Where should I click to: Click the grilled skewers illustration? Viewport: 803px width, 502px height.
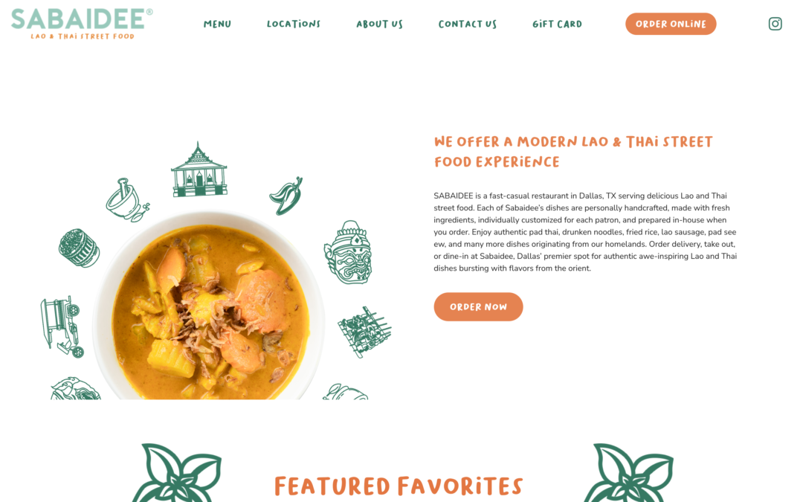(x=364, y=332)
